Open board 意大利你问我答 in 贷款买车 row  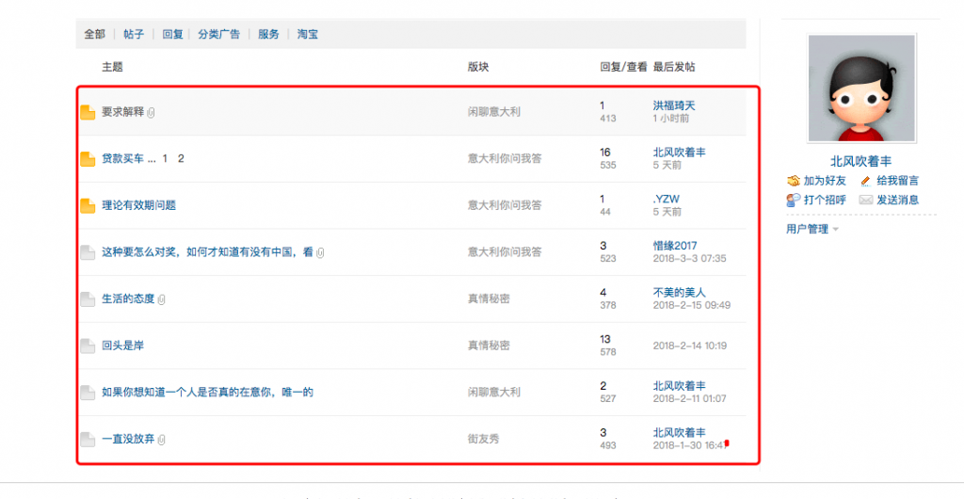[x=505, y=158]
